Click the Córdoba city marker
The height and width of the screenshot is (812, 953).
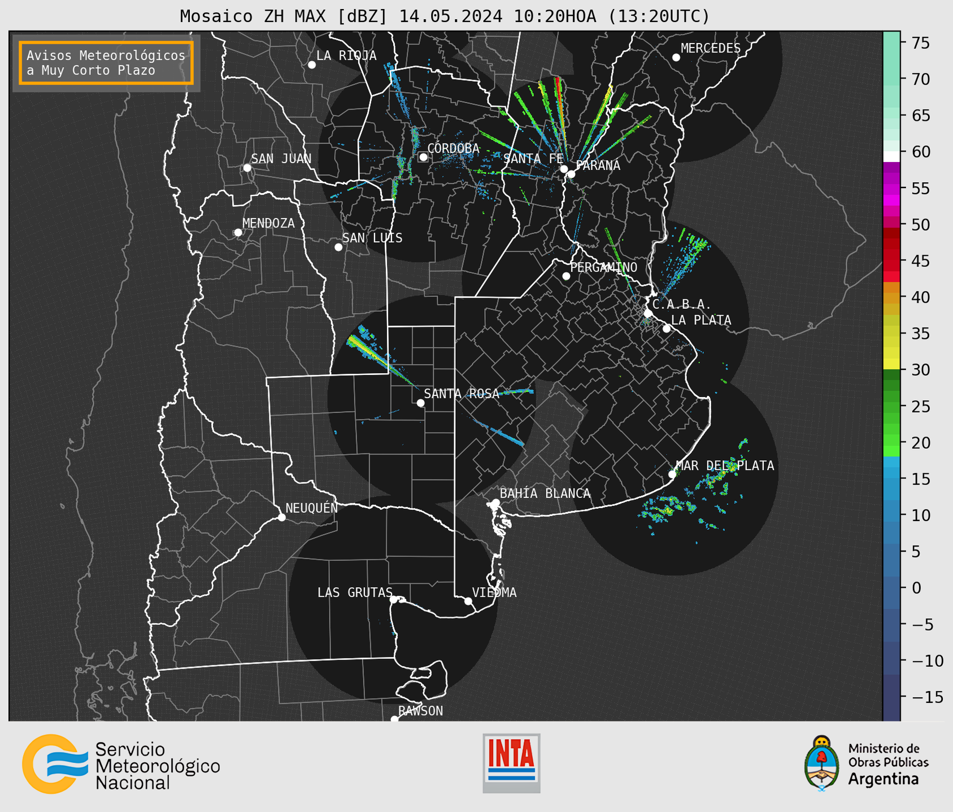tap(423, 157)
